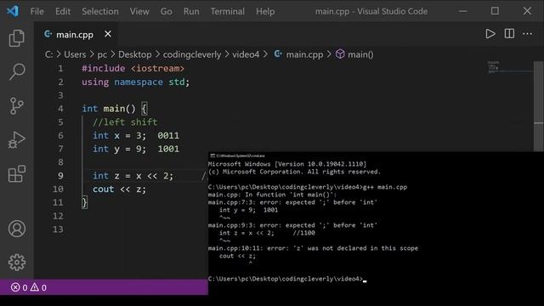
Task: Click the '1001' binary text on line 7
Action: pyautogui.click(x=168, y=149)
